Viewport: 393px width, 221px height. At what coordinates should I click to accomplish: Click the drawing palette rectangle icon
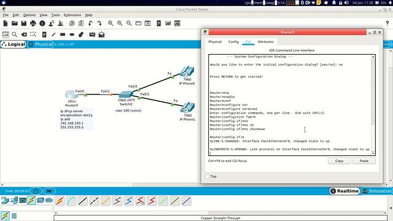(138, 23)
